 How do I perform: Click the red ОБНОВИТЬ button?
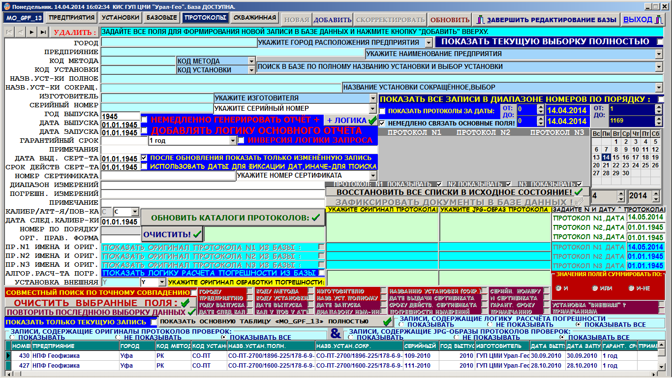pos(450,20)
